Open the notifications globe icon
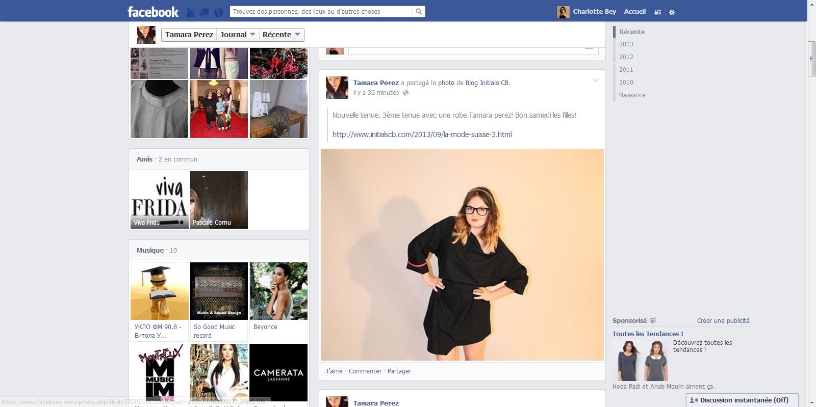This screenshot has height=407, width=816. click(218, 12)
